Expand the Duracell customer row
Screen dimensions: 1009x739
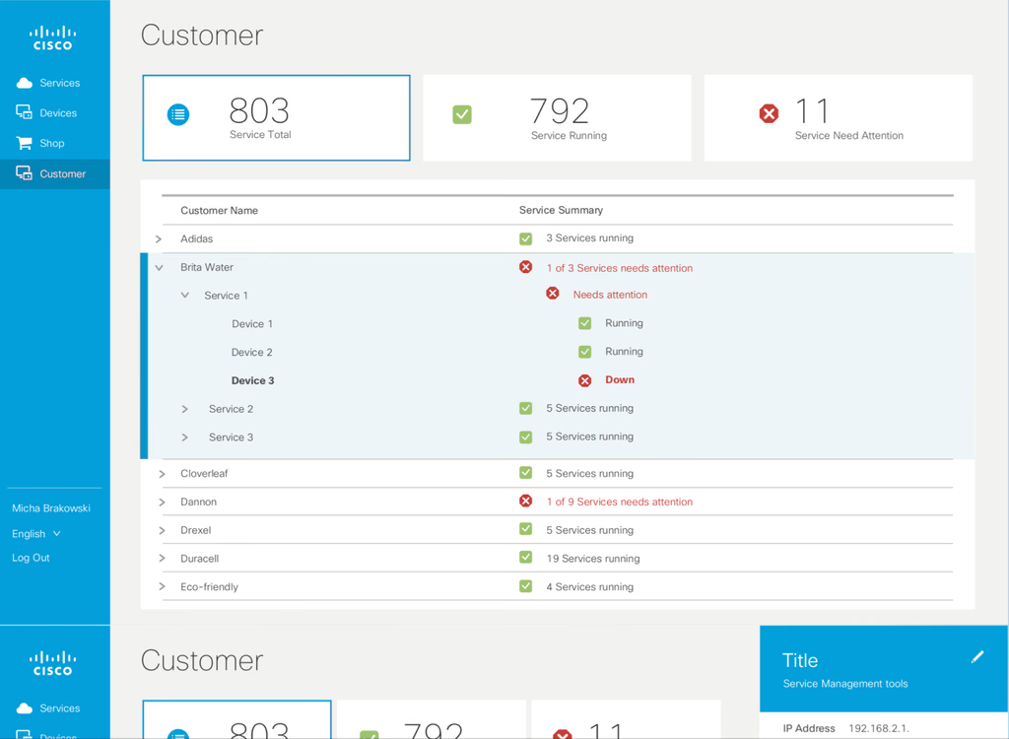[162, 558]
